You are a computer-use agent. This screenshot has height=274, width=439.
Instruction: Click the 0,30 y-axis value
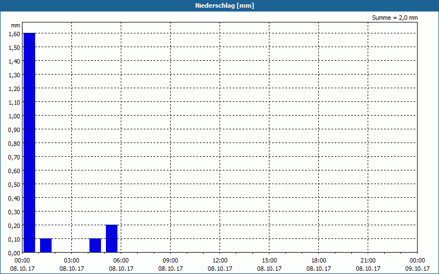(14, 212)
